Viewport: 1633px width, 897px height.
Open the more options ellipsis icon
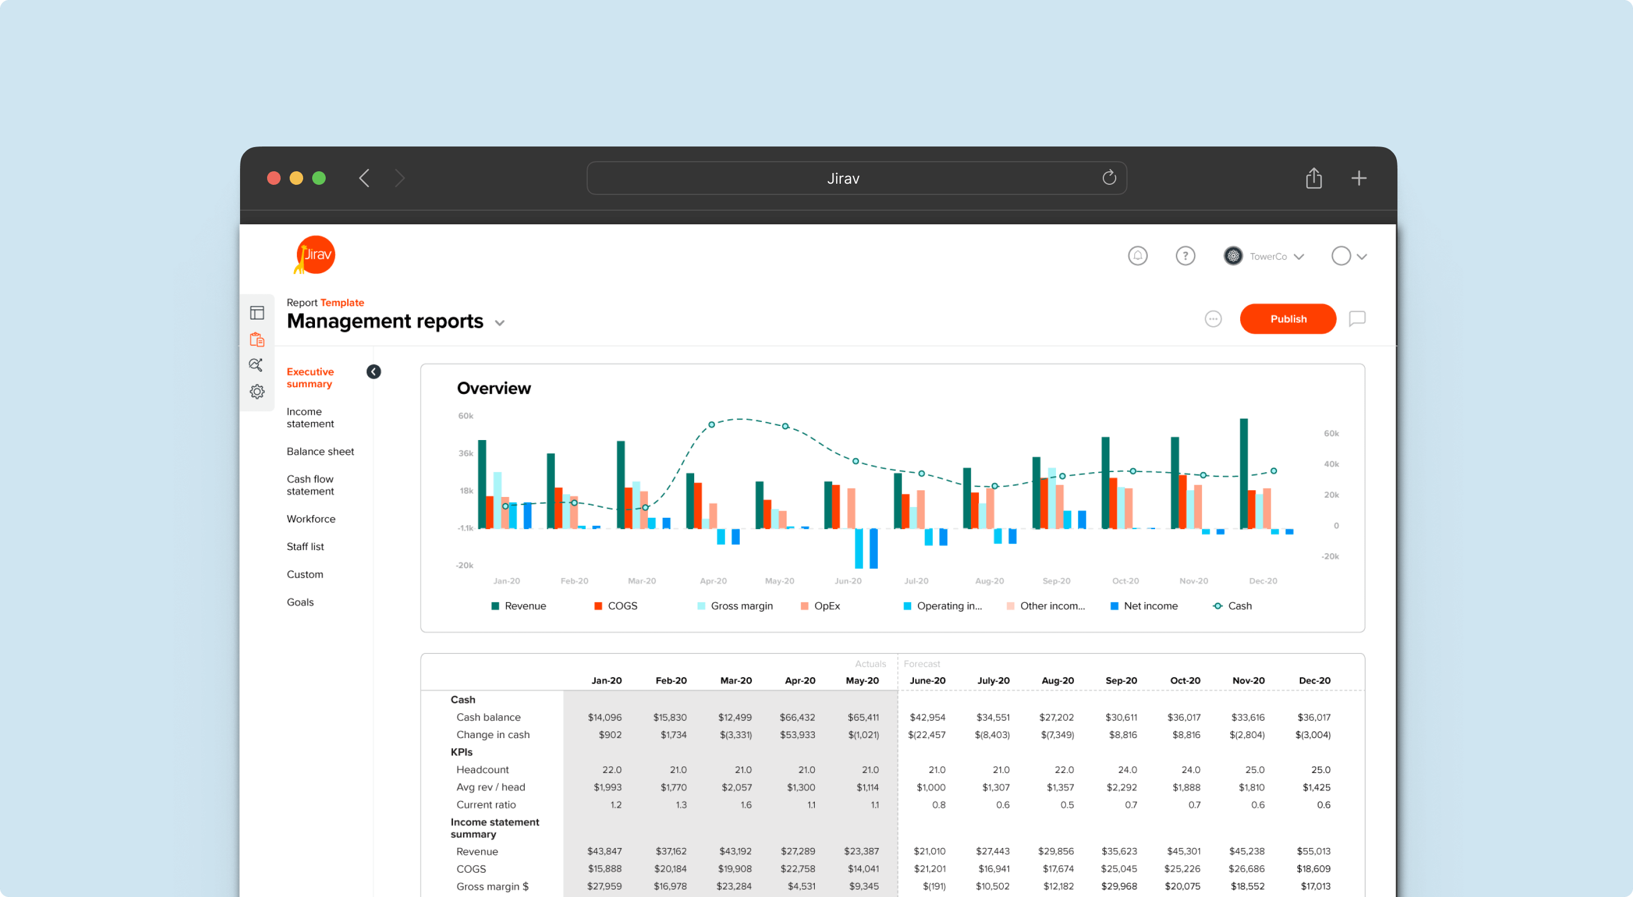point(1213,319)
